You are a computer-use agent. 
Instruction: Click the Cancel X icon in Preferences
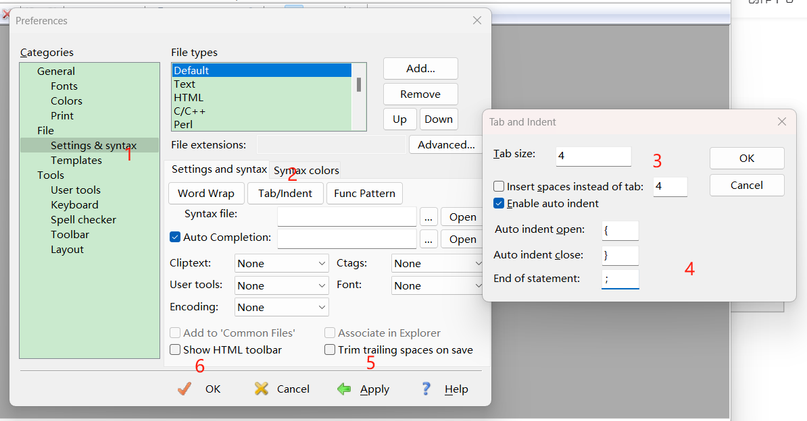pos(262,389)
